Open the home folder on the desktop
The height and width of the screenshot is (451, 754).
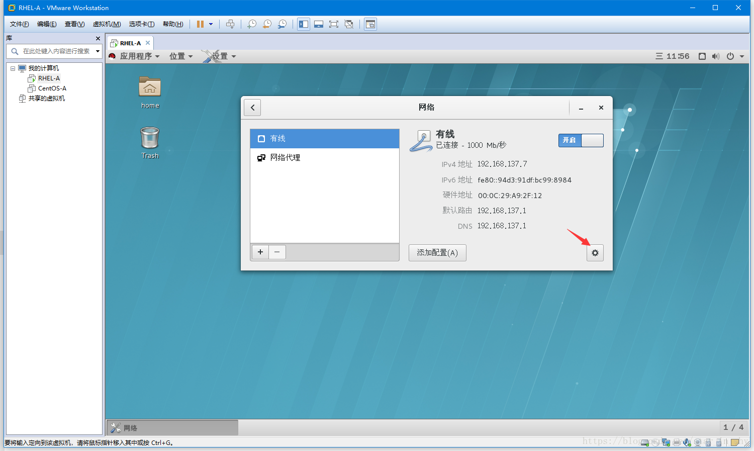tap(150, 93)
